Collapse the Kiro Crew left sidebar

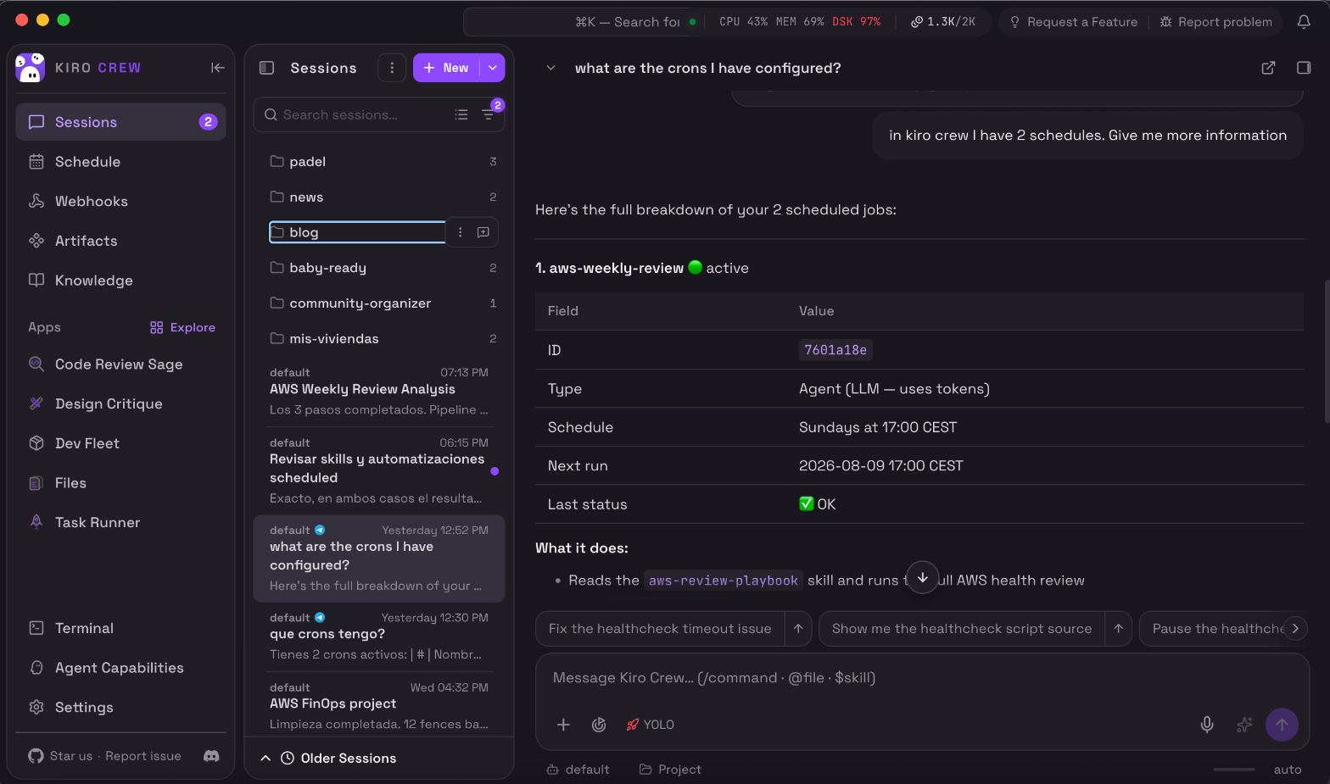218,68
